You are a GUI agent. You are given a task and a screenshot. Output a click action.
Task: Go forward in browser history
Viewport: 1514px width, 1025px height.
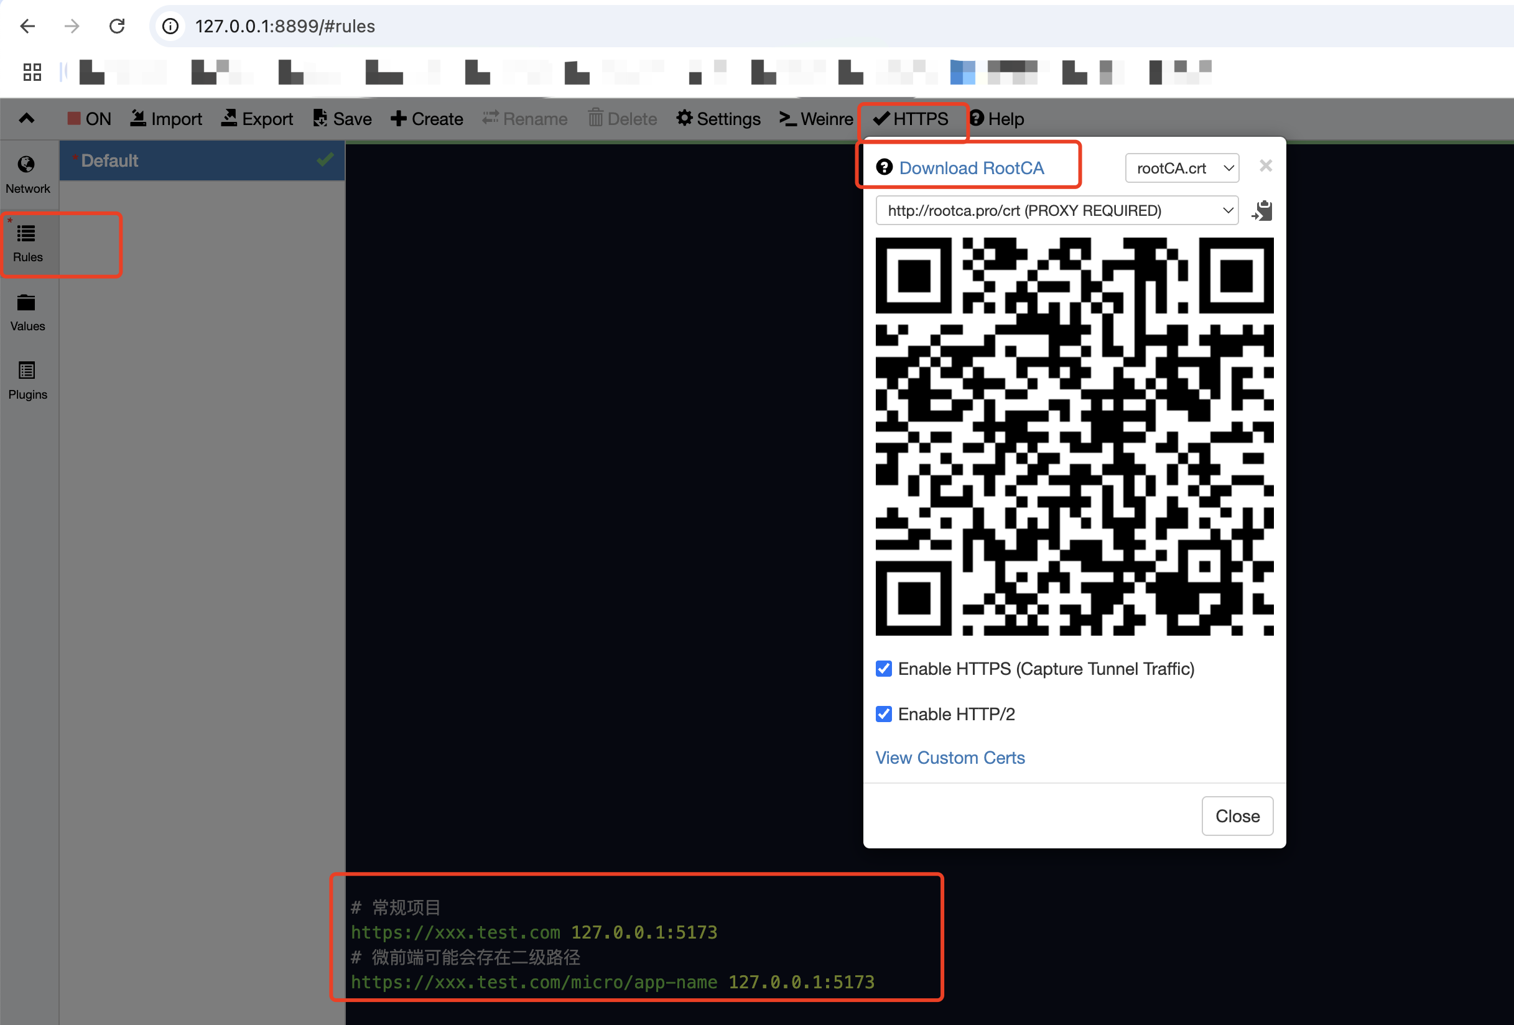(x=72, y=26)
